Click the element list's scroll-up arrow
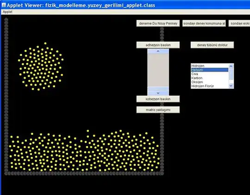The image size is (250, 195). tap(231, 66)
